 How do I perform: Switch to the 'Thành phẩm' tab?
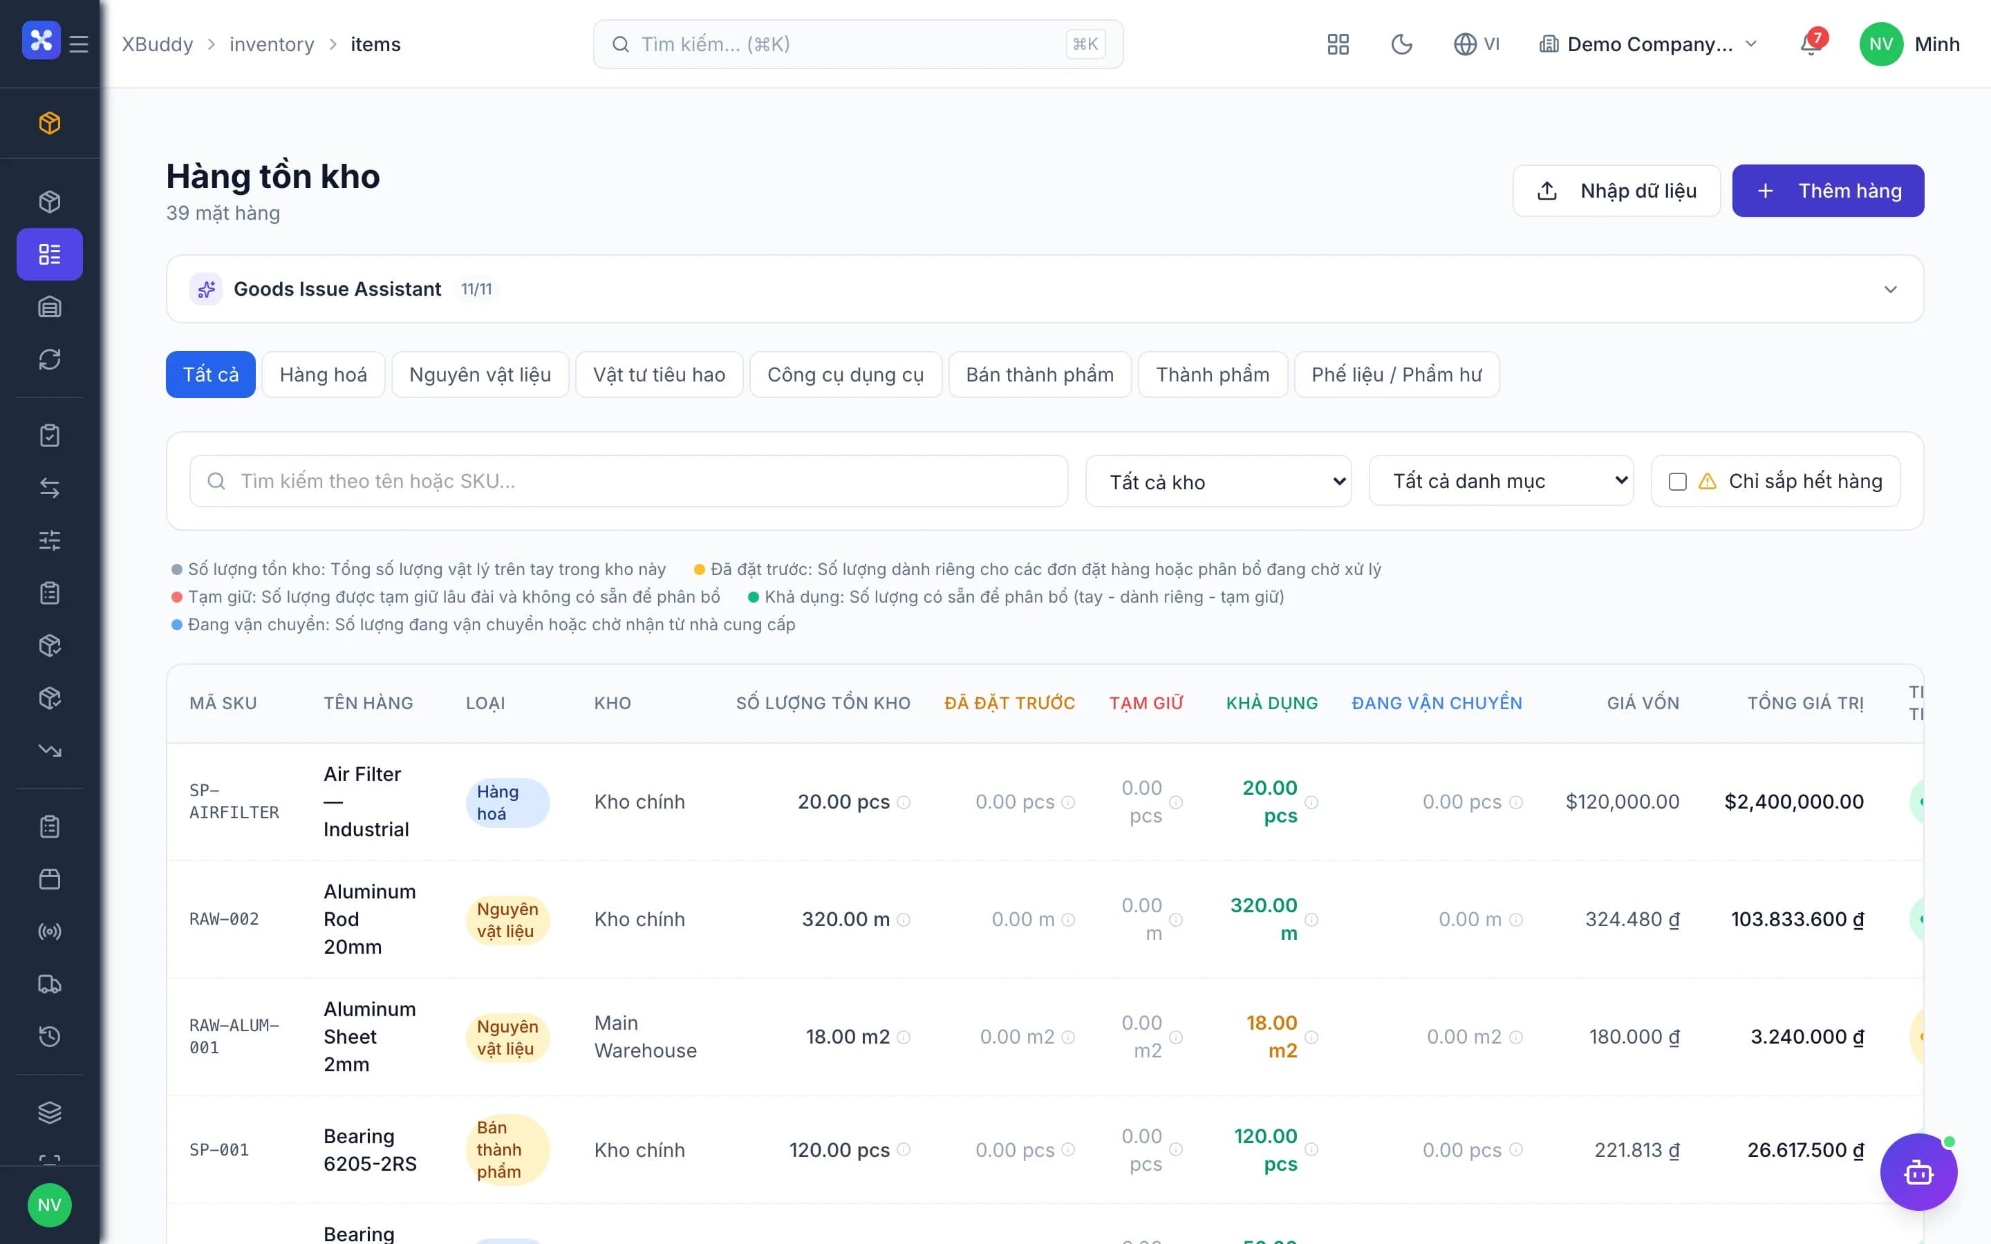coord(1213,375)
